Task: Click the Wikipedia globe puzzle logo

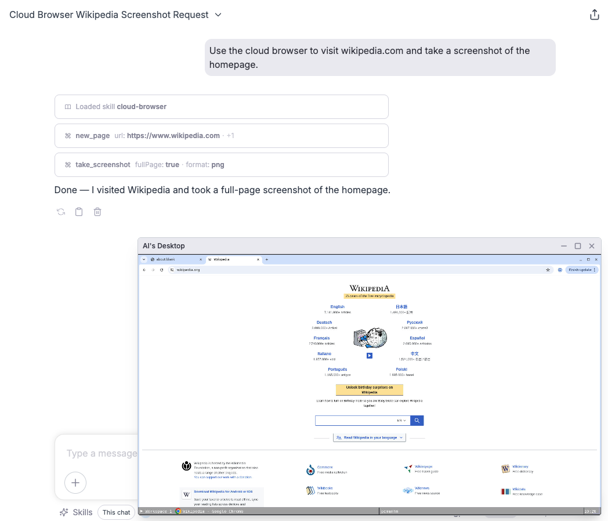Action: pos(370,337)
